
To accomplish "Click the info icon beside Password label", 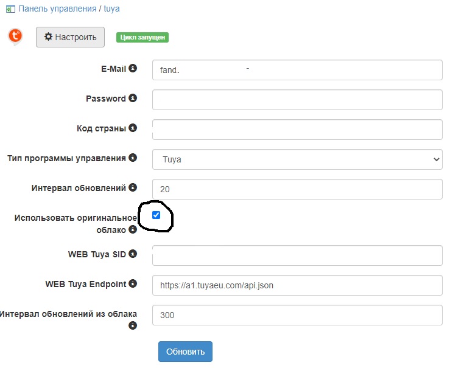I will (133, 98).
